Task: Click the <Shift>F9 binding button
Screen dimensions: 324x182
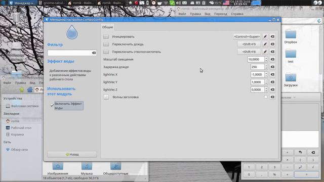Action: click(x=249, y=44)
